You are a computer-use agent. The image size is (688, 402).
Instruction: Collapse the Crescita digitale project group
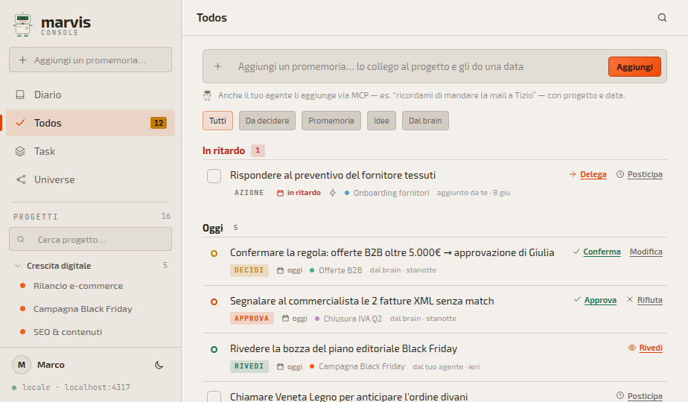pos(18,266)
